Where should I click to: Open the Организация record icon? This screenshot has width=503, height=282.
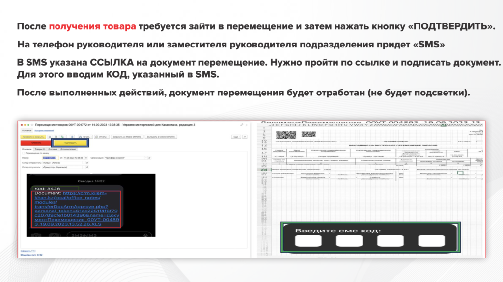click(149, 158)
